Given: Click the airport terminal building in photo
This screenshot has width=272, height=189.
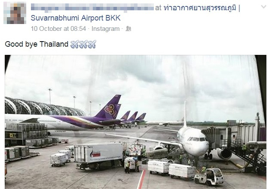Looking at the screenshot, I should [43, 107].
